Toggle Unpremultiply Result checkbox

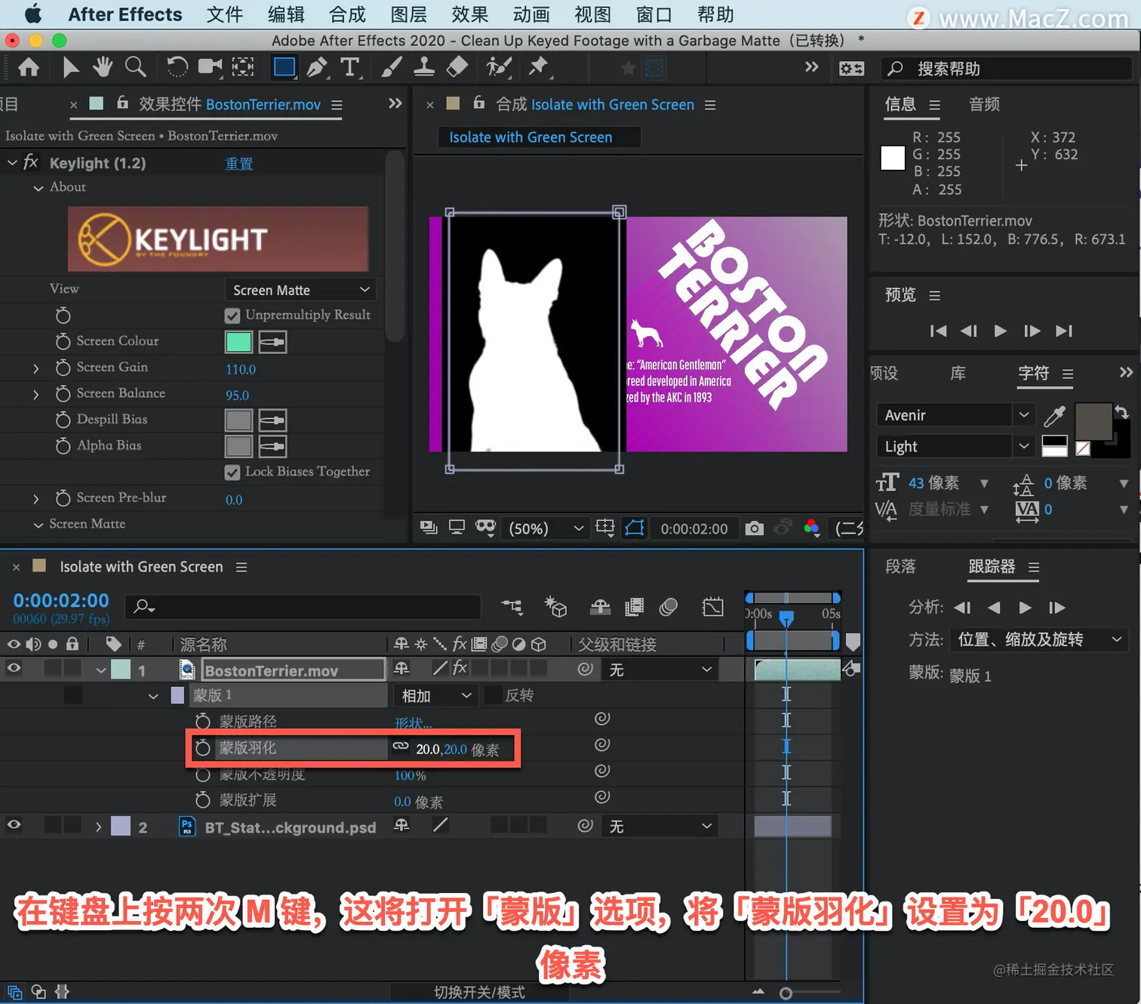(x=232, y=315)
